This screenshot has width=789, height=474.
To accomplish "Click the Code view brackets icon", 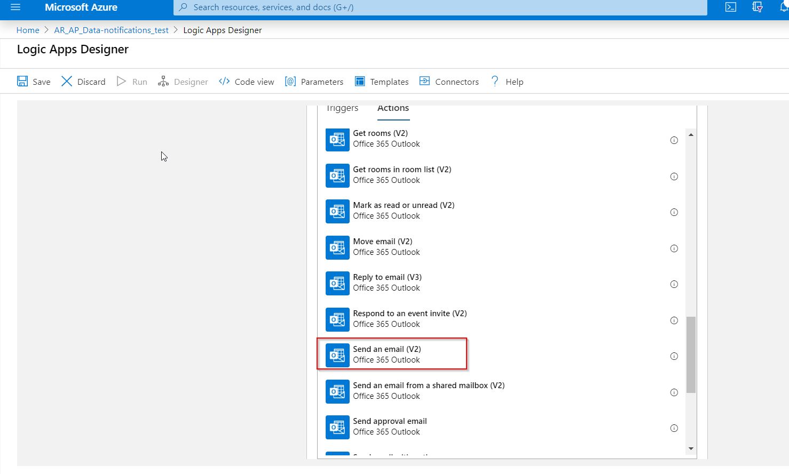I will coord(224,81).
